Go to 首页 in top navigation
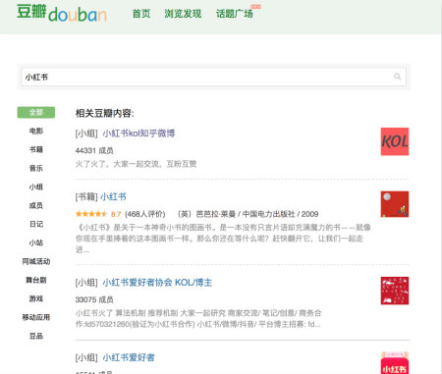The image size is (442, 374). pos(141,14)
